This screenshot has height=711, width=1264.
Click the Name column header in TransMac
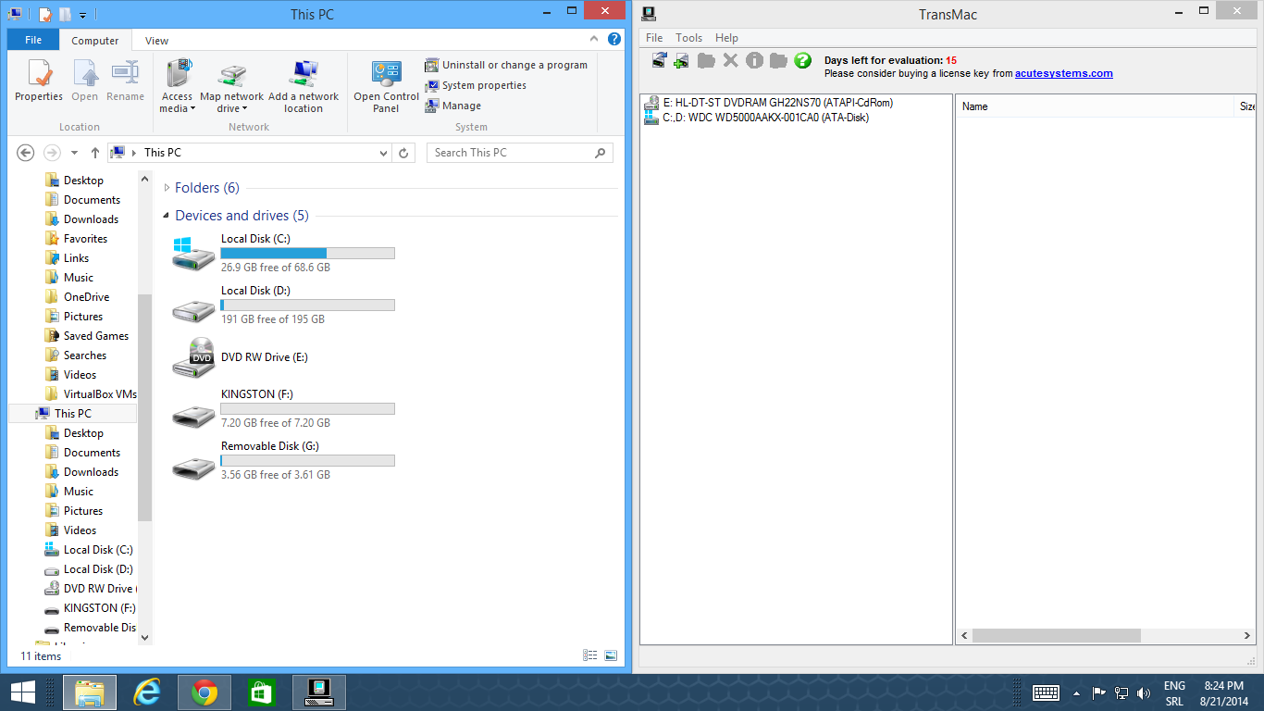point(975,106)
